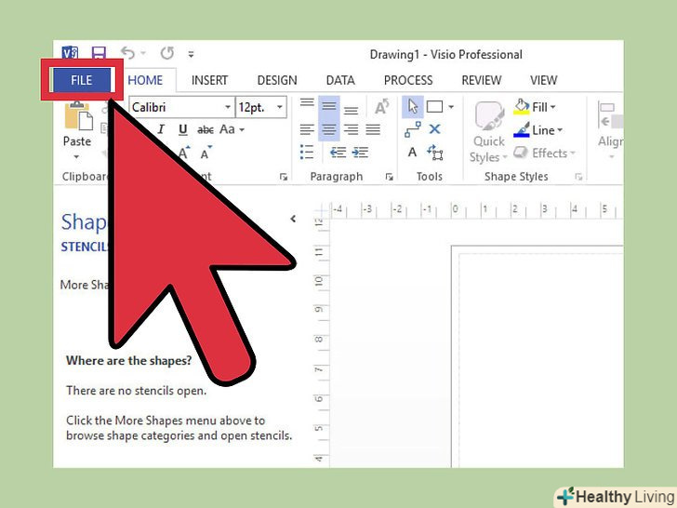Toggle Center paragraph alignment

tap(329, 129)
